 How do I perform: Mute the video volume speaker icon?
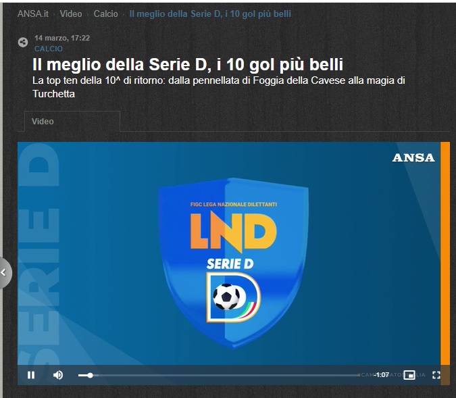pyautogui.click(x=58, y=375)
